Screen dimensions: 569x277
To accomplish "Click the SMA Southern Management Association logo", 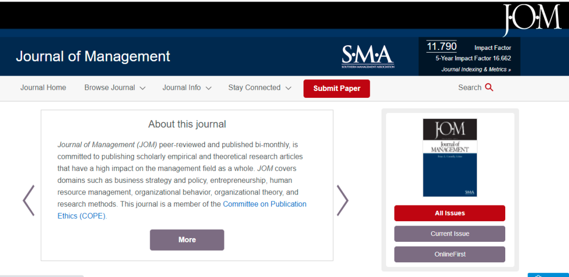I will pyautogui.click(x=368, y=56).
